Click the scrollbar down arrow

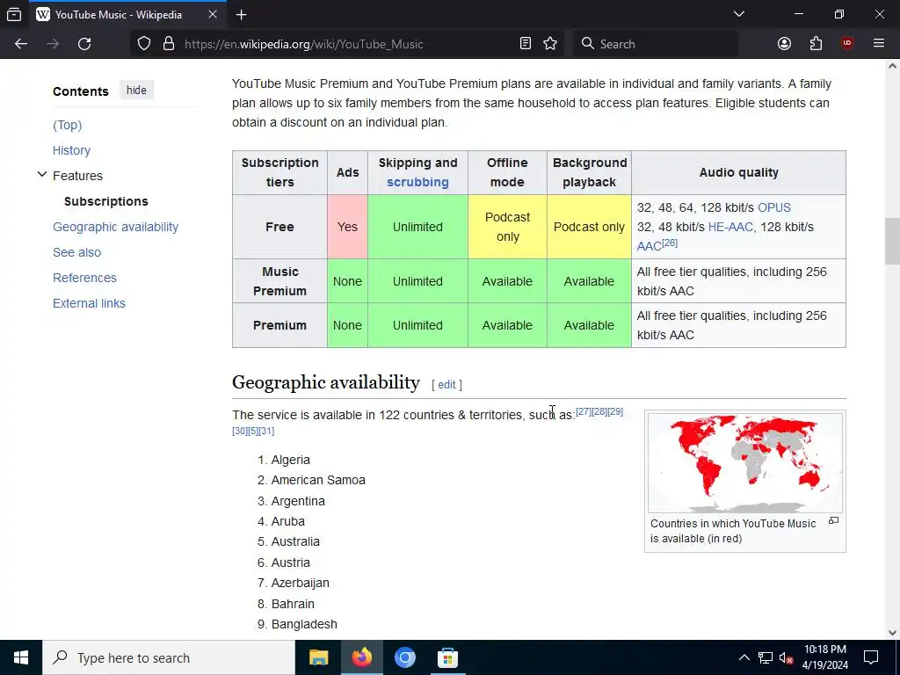click(892, 633)
